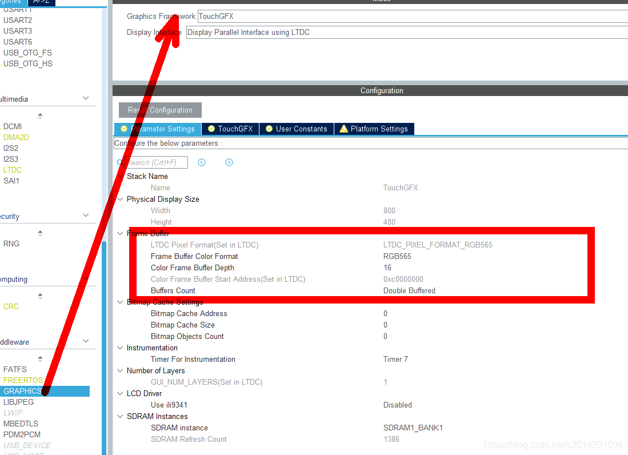
Task: Switch to the TouchGFX tab
Action: (x=230, y=129)
